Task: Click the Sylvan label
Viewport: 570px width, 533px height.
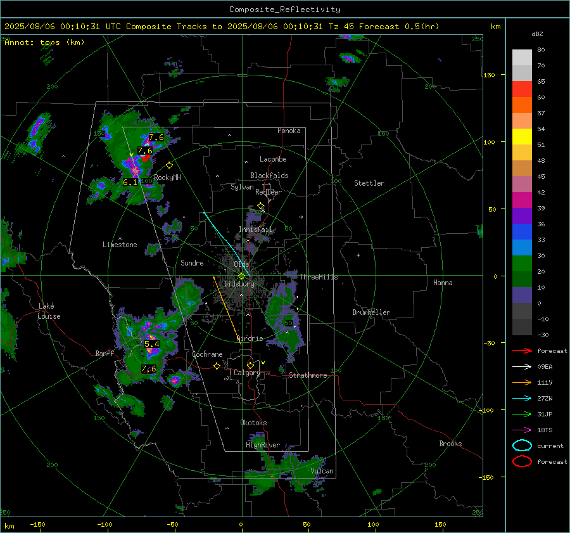Action: (x=242, y=187)
